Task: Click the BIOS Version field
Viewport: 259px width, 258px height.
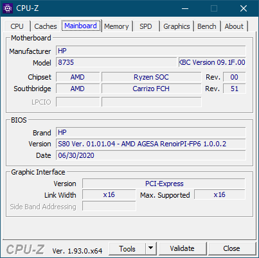Action: click(151, 144)
